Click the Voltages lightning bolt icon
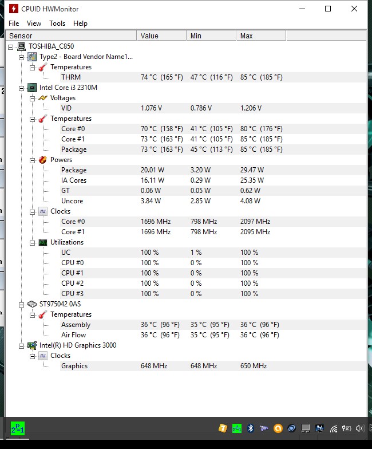 (42, 98)
